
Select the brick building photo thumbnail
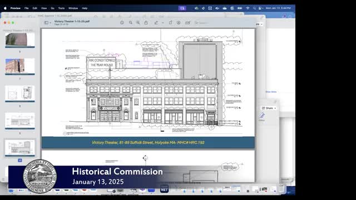[x=20, y=66]
